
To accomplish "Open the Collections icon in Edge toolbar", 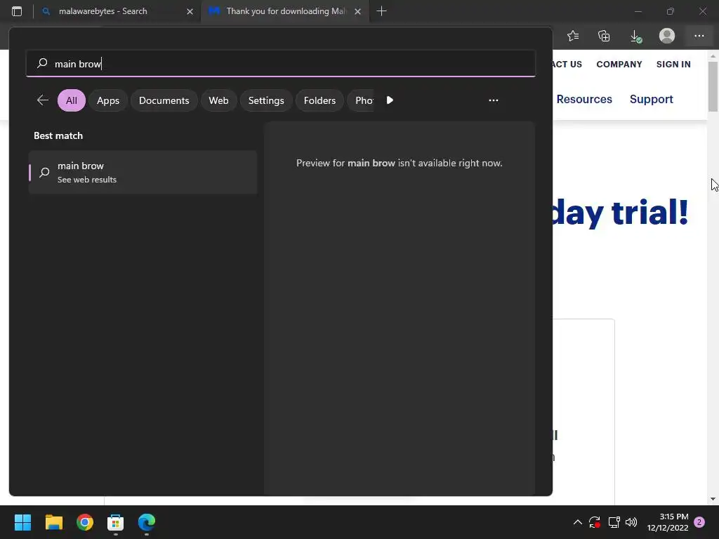I will click(x=604, y=36).
